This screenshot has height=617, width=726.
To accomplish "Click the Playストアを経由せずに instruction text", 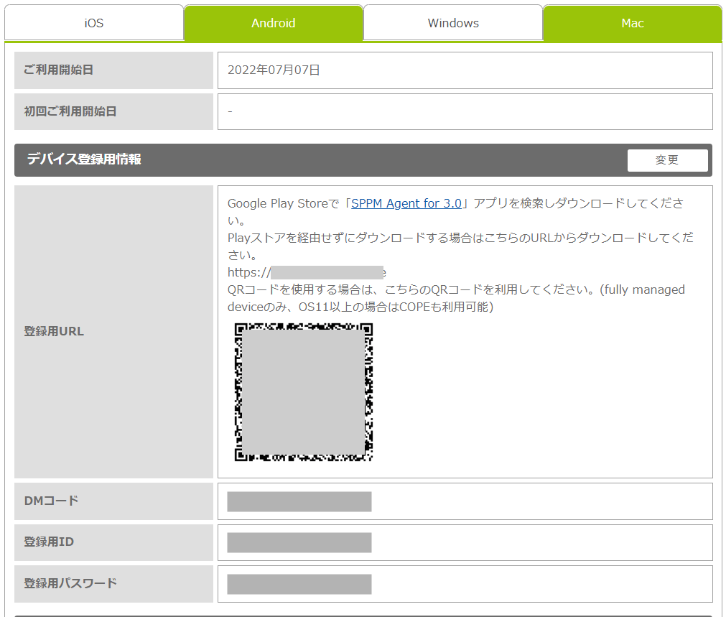I will 461,246.
